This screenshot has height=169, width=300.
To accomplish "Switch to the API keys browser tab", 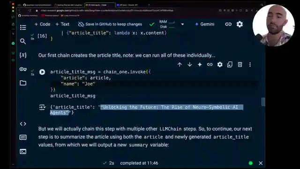I will pyautogui.click(x=127, y=5).
